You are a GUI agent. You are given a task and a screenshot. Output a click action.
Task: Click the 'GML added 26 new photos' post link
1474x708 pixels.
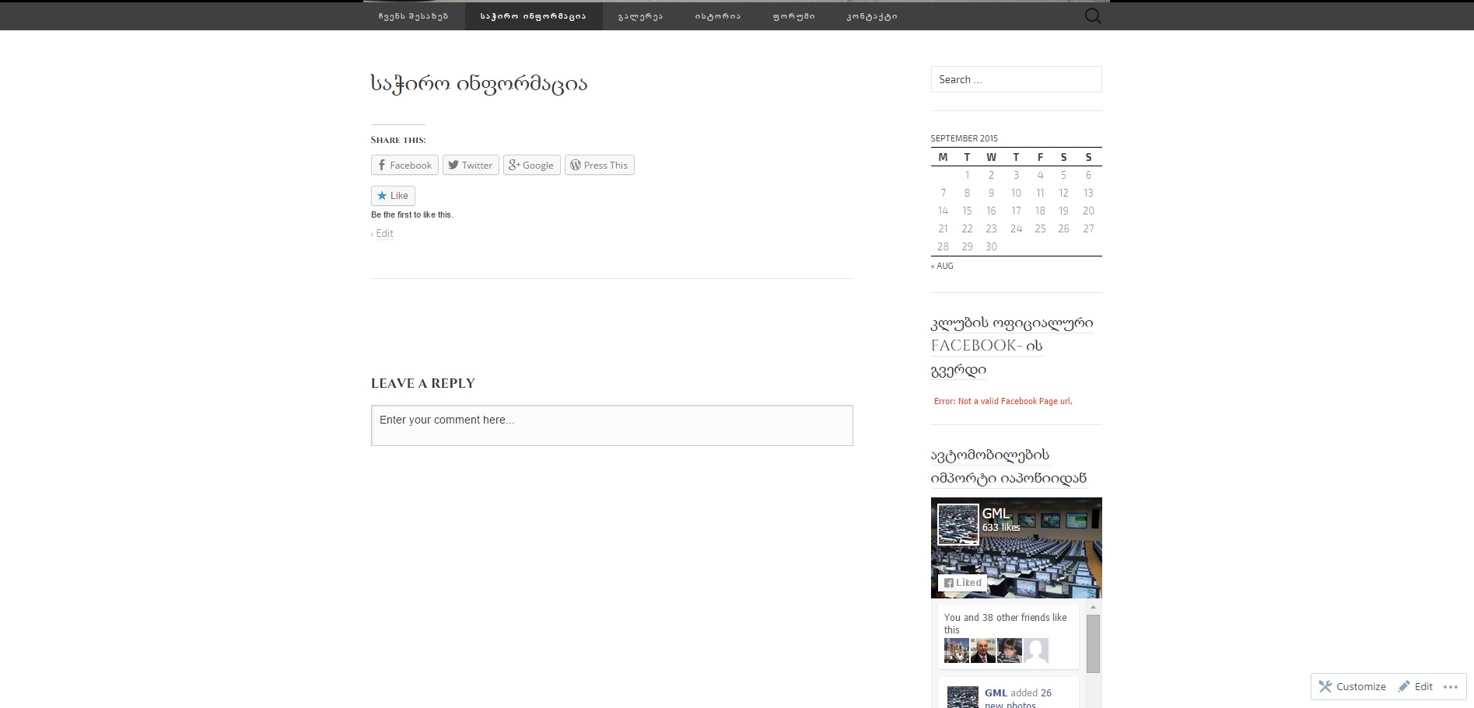tap(1017, 699)
